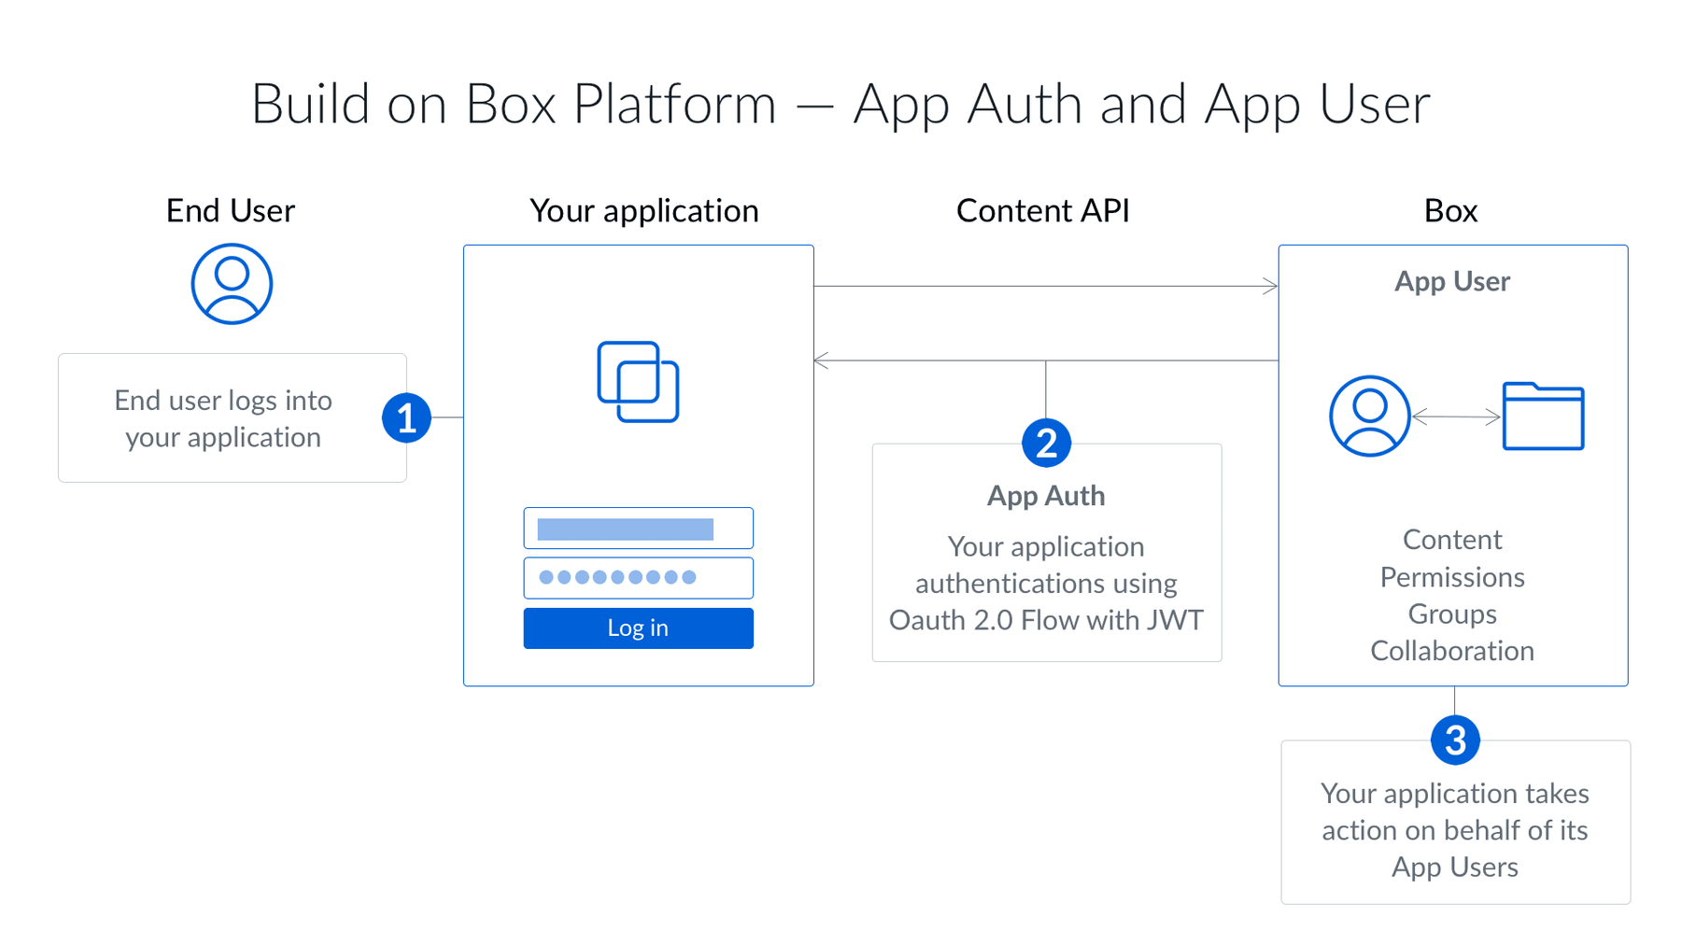The image size is (1681, 946).
Task: Switch to the Box column header
Action: (x=1450, y=210)
